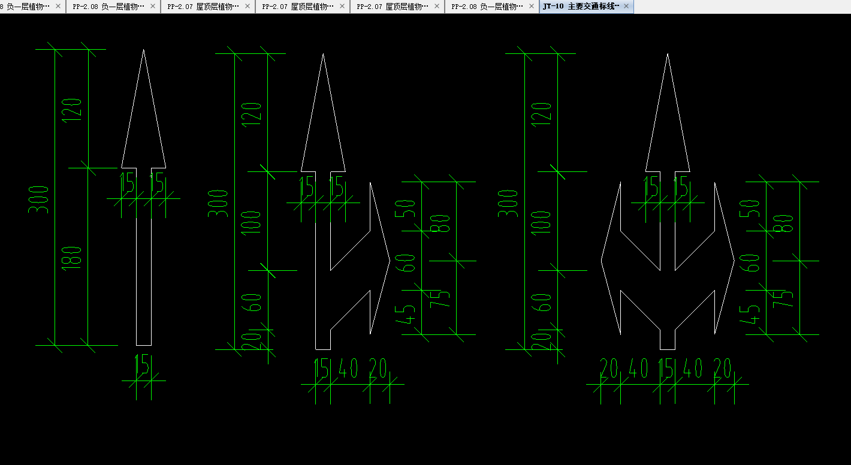Select the 300 dimension of the single straight arrow
The image size is (851, 465).
click(x=38, y=200)
